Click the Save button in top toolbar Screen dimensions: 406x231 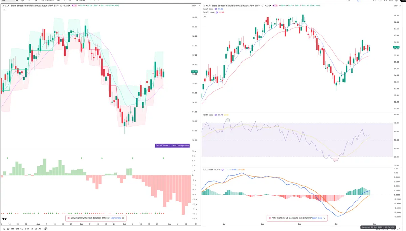coord(359,1)
